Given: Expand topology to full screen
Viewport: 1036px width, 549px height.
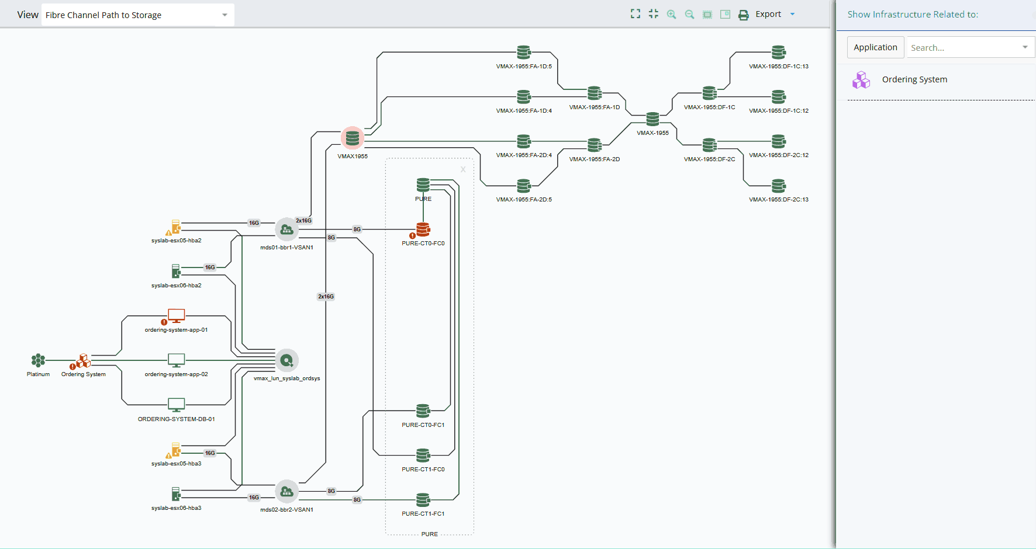Looking at the screenshot, I should (636, 14).
